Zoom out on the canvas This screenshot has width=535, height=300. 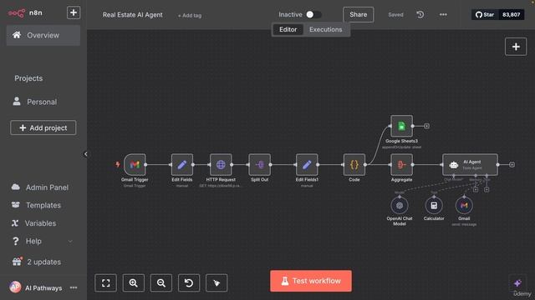161,282
